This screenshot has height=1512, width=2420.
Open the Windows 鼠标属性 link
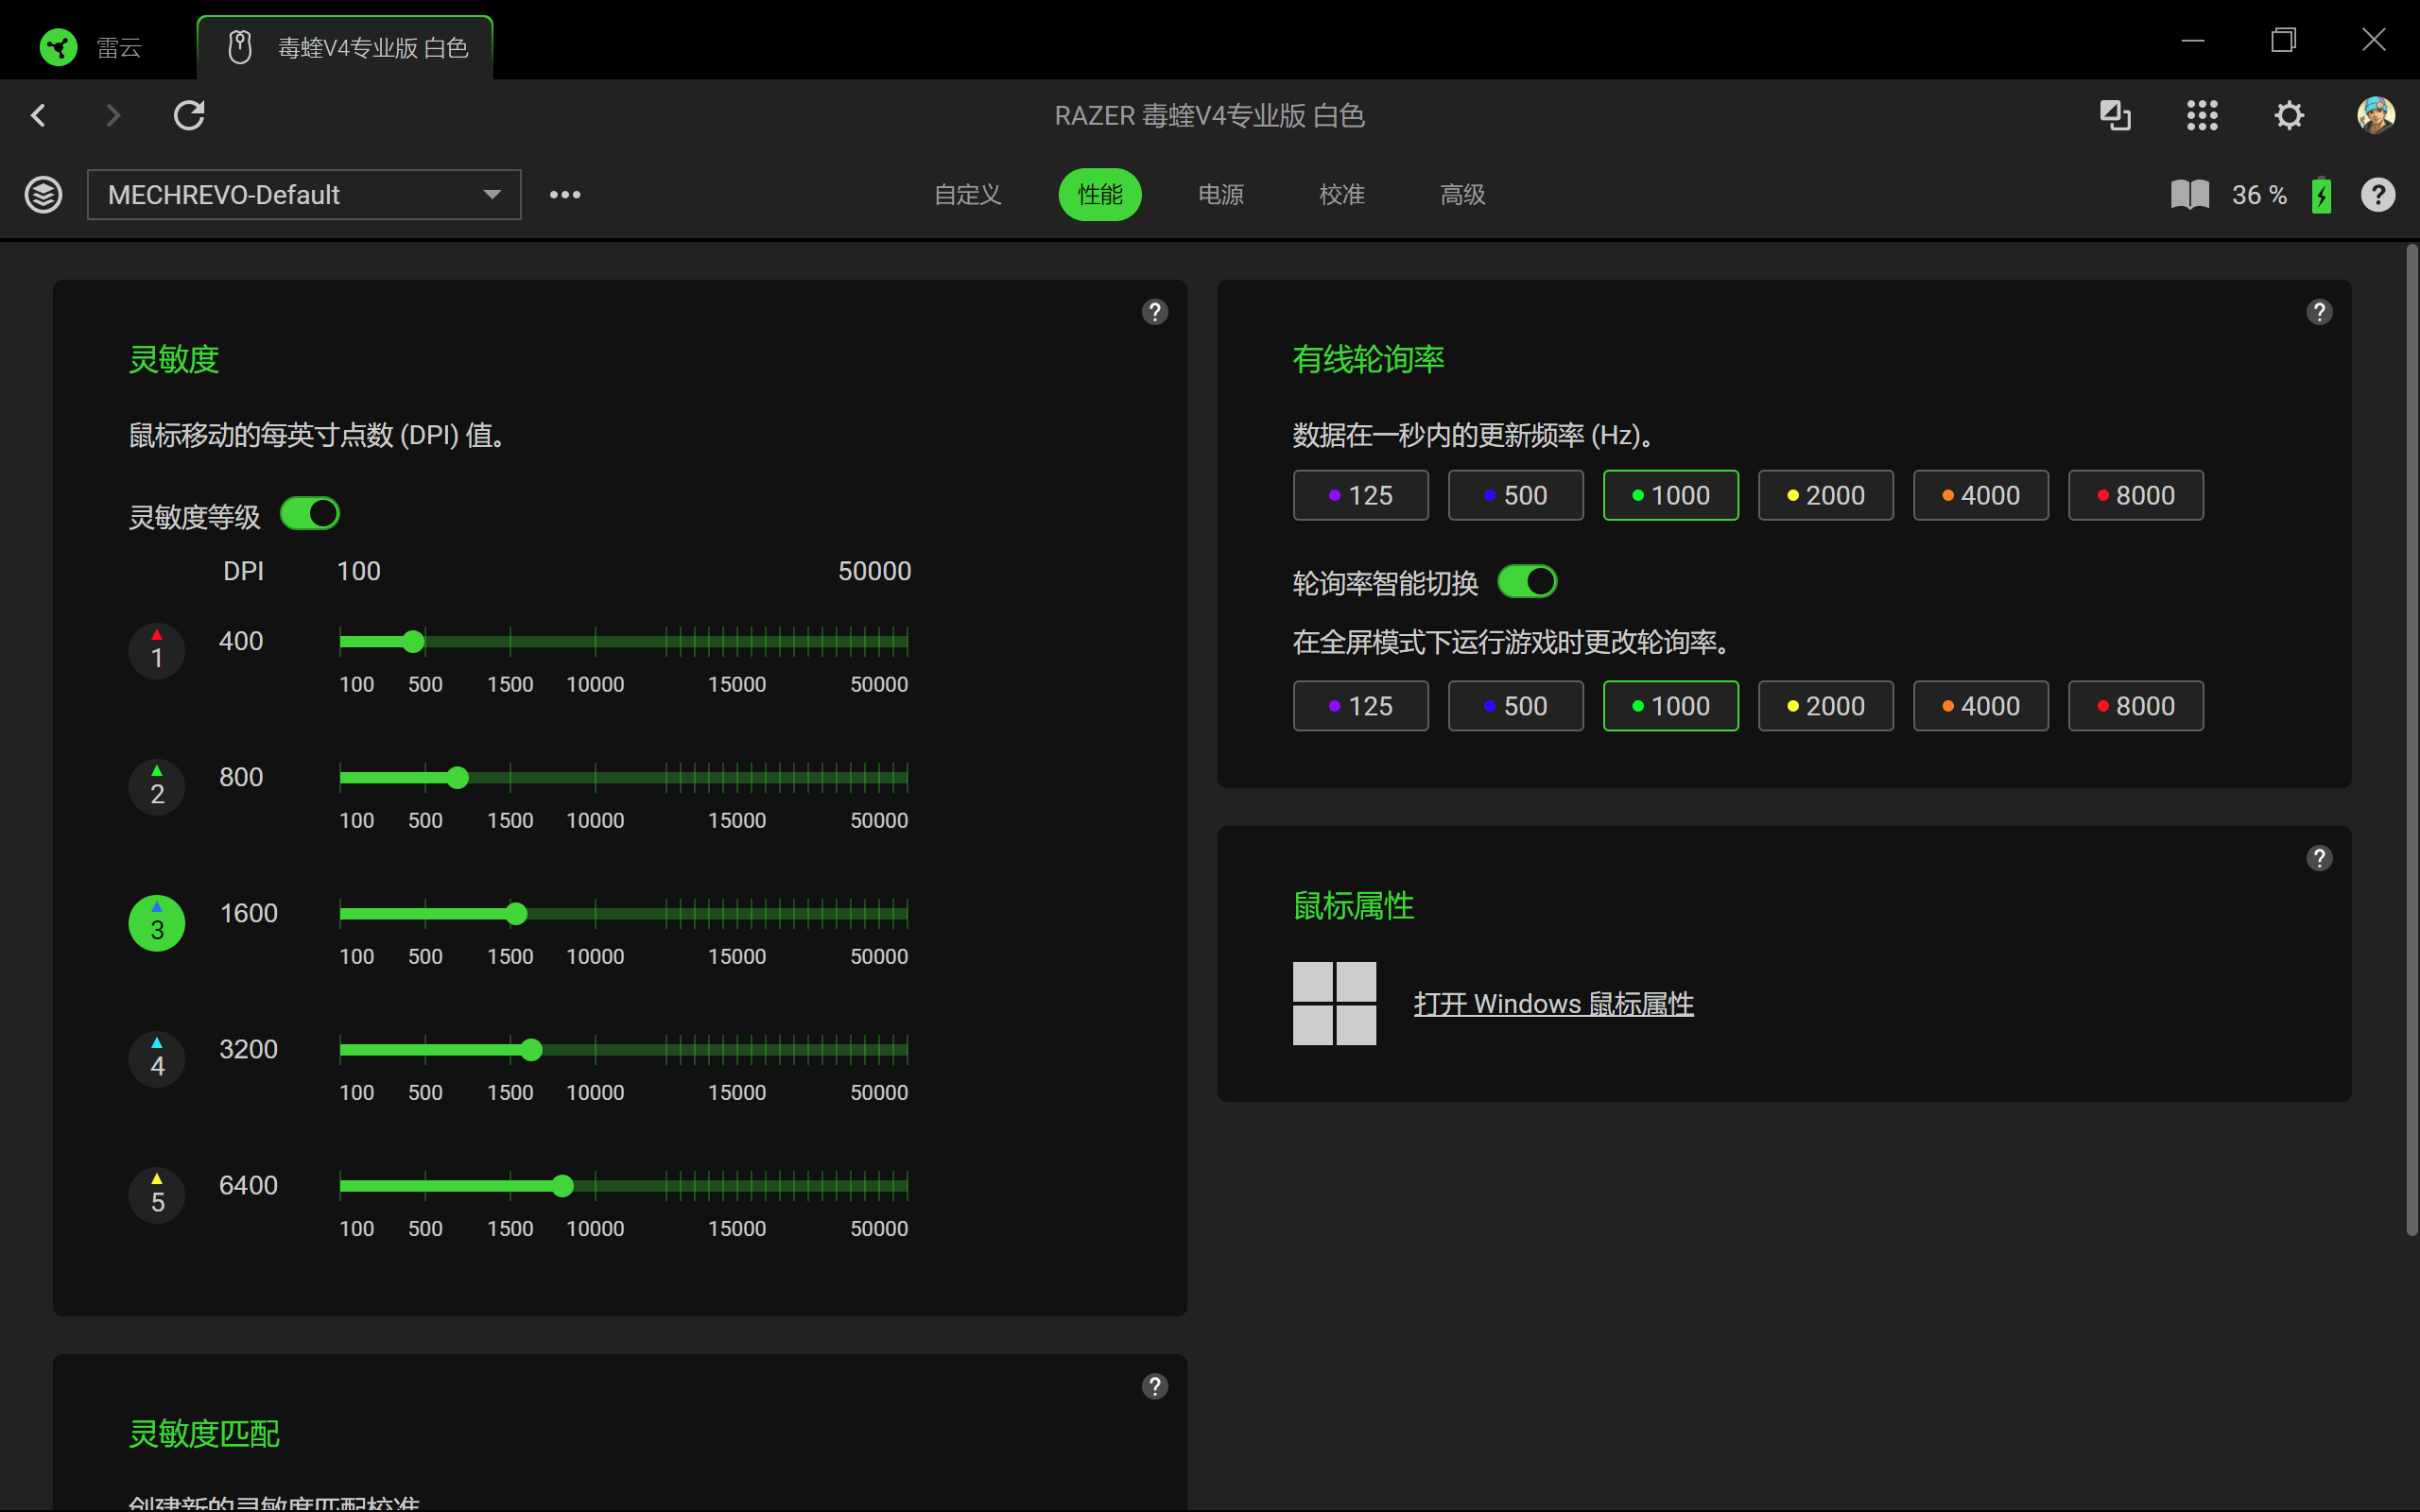pyautogui.click(x=1553, y=1004)
